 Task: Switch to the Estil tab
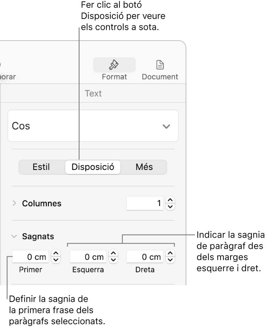click(41, 167)
